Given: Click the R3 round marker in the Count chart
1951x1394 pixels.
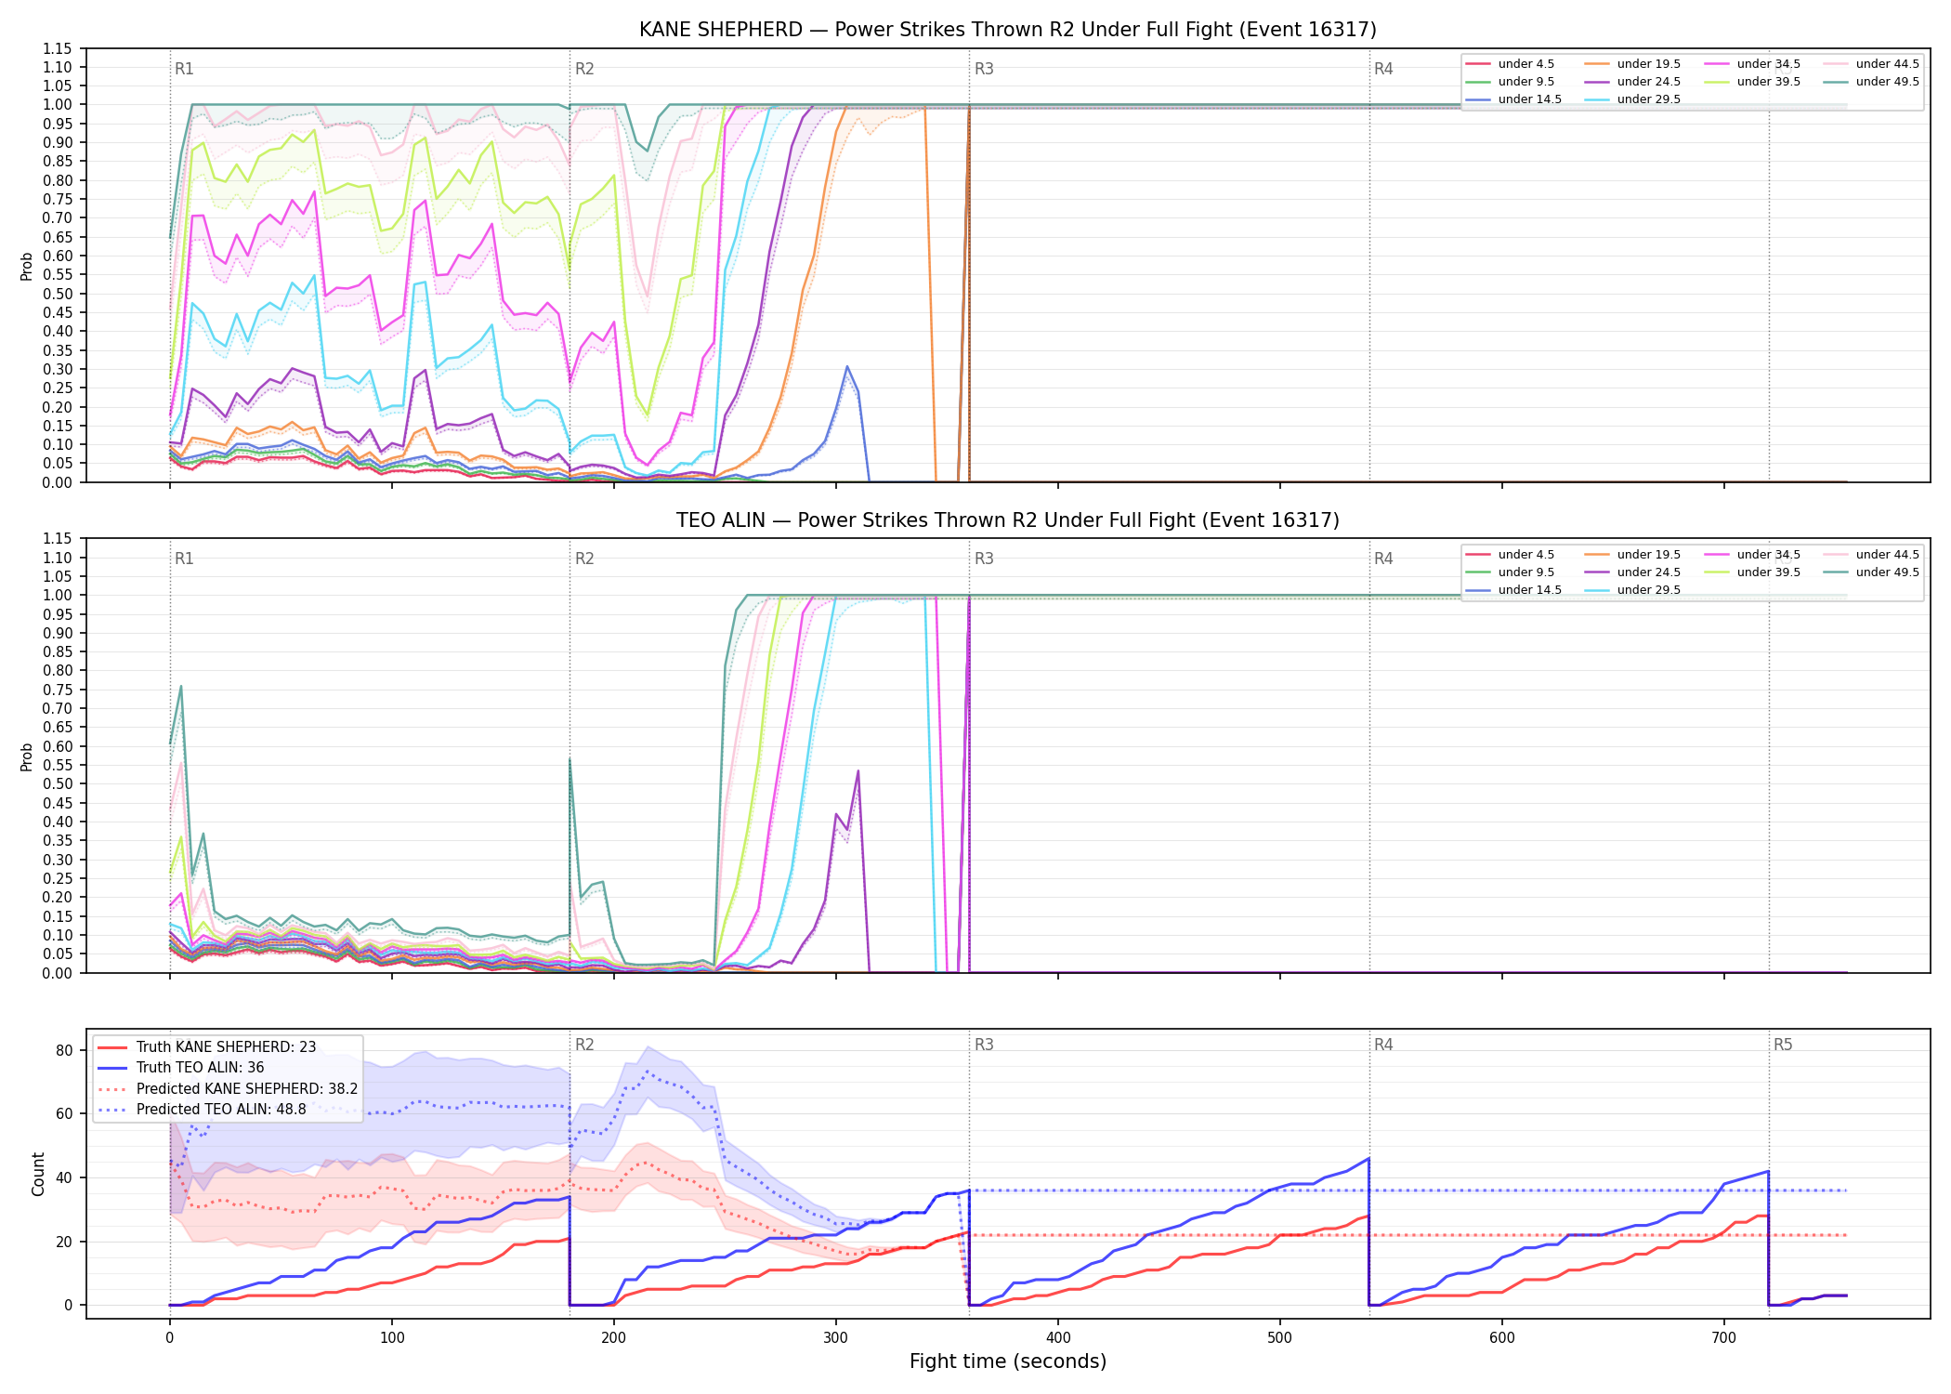Looking at the screenshot, I should 984,1045.
